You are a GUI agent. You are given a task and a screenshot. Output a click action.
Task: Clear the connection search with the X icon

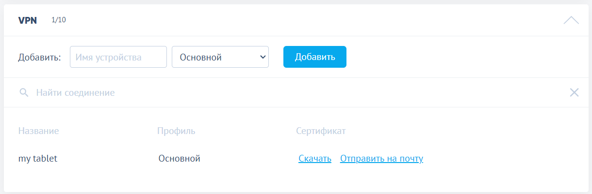pyautogui.click(x=574, y=92)
